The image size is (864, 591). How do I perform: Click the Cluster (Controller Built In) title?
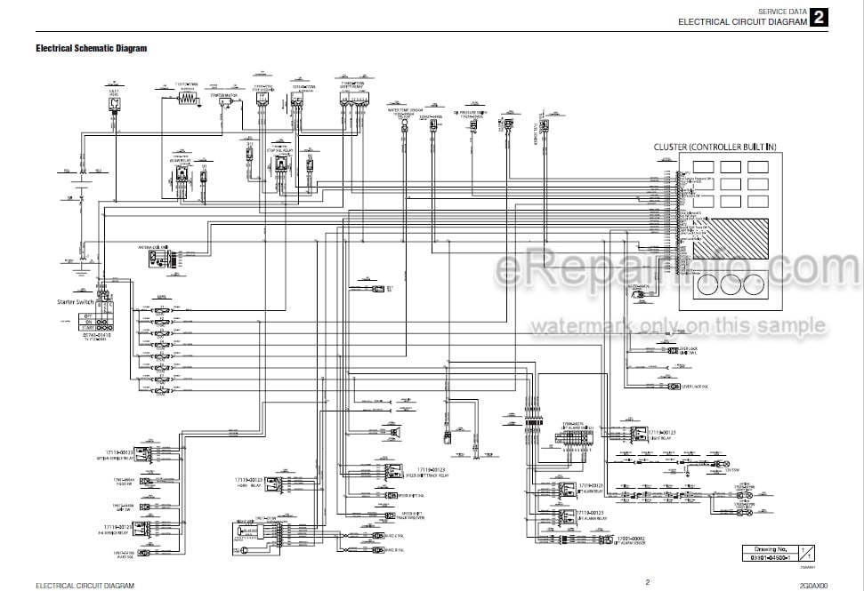pos(715,147)
